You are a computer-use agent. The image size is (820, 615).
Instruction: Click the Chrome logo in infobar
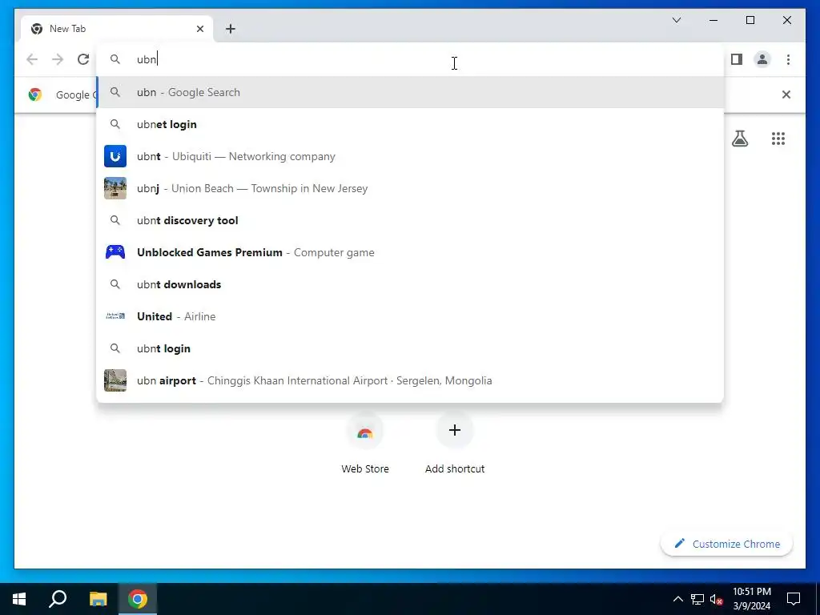pos(35,94)
